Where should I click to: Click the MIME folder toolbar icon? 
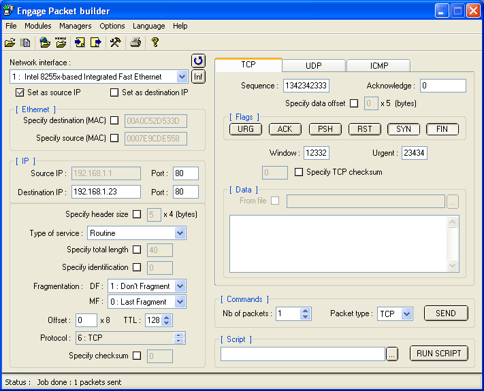tap(61, 42)
